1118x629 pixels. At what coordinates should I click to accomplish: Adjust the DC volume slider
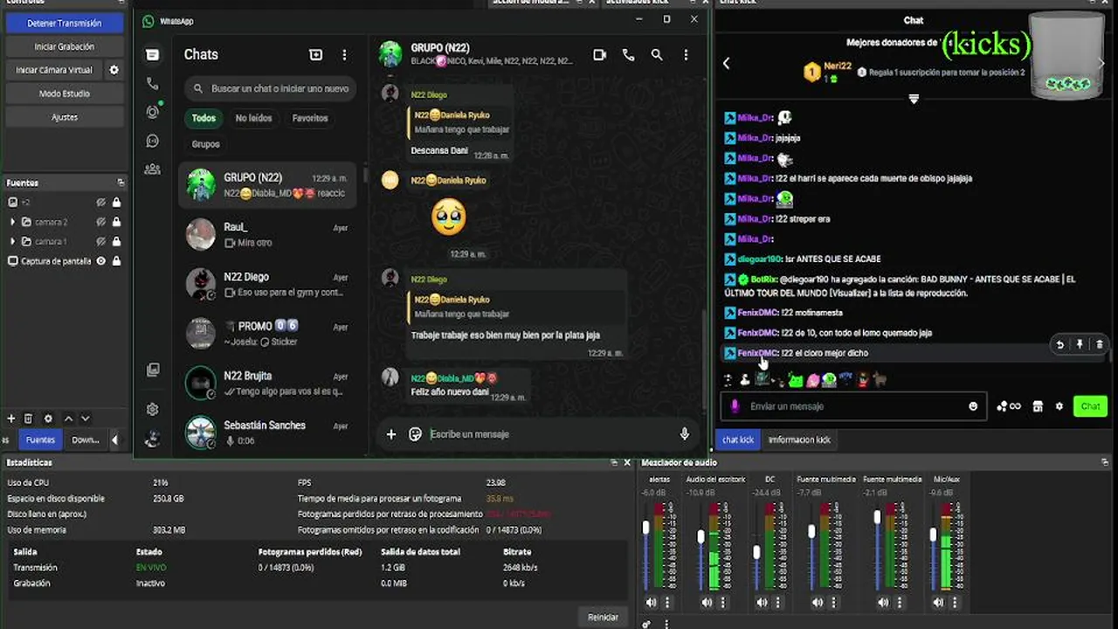(756, 552)
